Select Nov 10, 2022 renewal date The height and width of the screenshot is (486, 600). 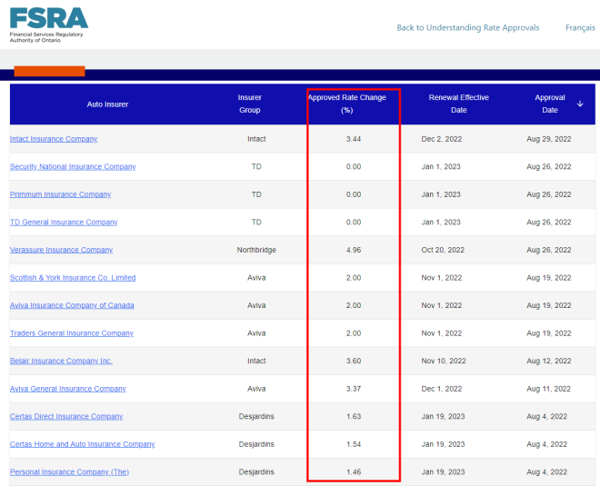(444, 361)
